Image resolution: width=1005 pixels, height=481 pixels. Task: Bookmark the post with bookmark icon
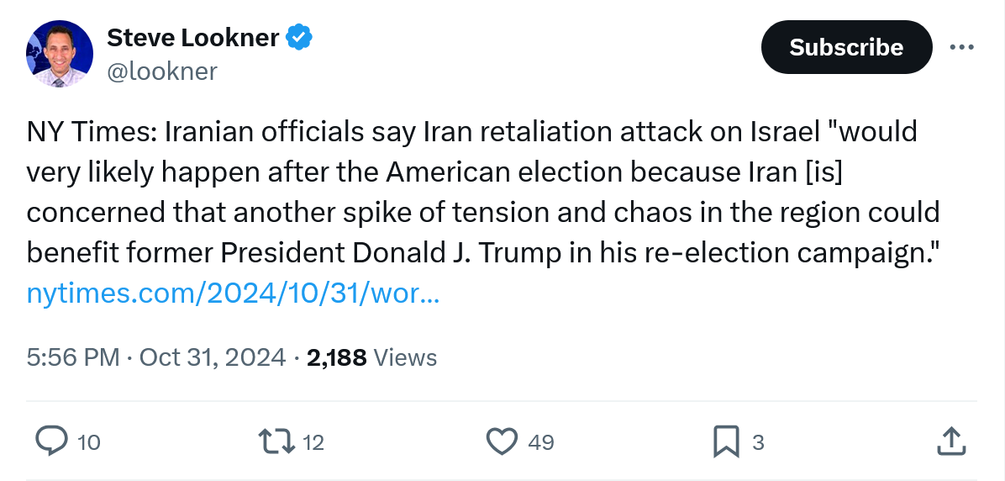click(x=726, y=441)
